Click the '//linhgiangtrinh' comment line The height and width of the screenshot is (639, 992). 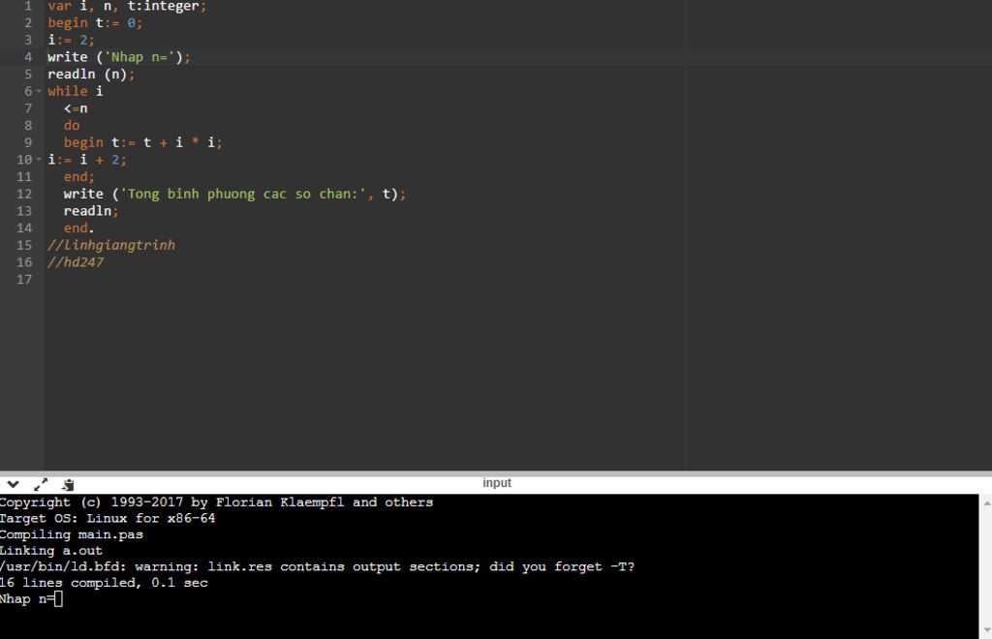(111, 245)
